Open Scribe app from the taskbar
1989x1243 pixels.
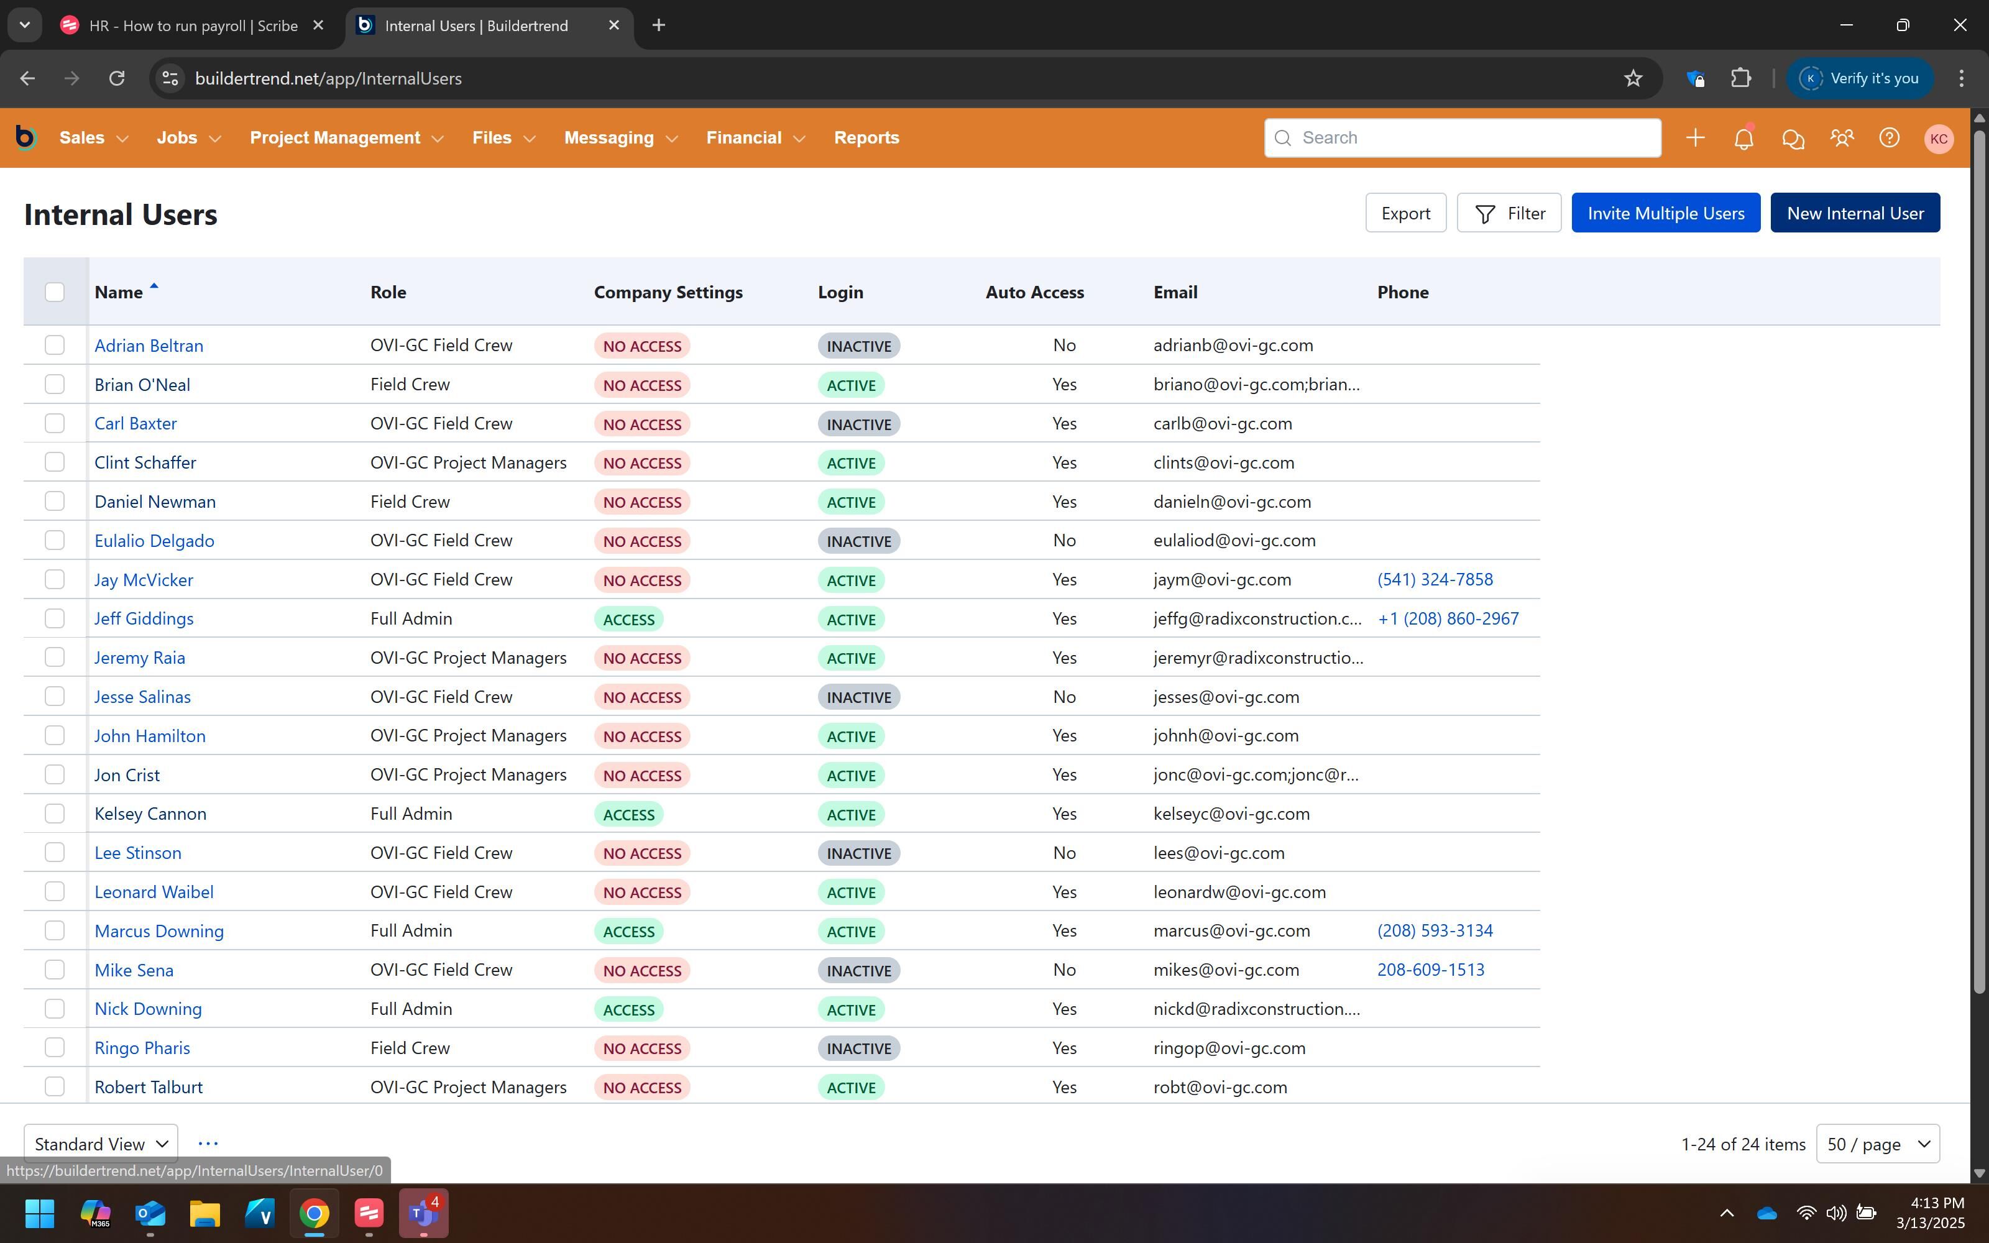pyautogui.click(x=369, y=1213)
